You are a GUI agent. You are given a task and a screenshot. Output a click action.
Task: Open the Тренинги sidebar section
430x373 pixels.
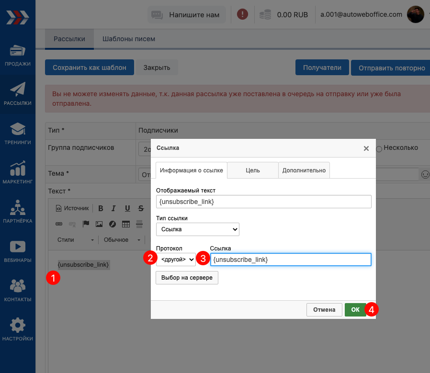click(x=18, y=134)
